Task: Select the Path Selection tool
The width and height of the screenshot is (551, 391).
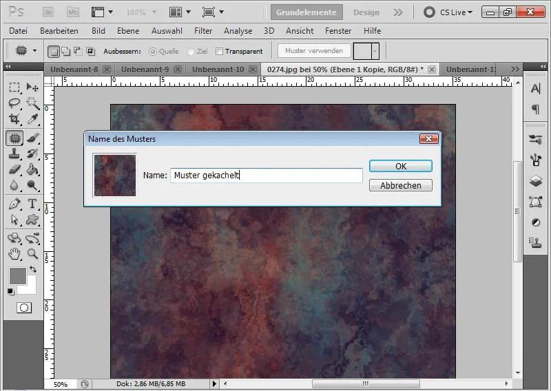Action: coord(14,220)
